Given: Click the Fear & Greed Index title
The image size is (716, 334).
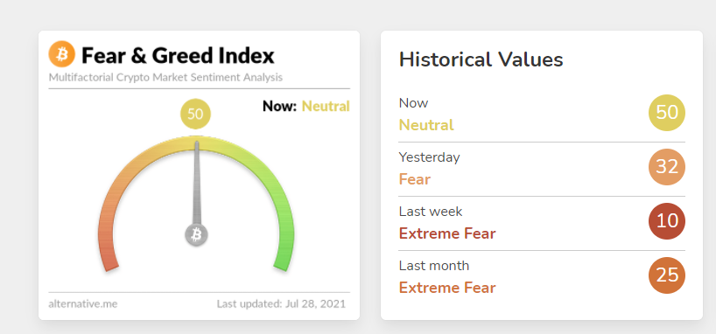Looking at the screenshot, I should (x=178, y=56).
